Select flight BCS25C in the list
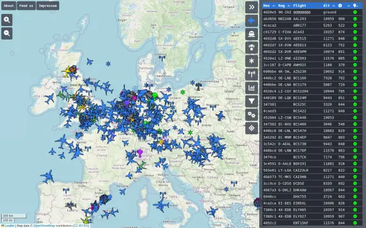Screen dimensions: 366x228 [312, 105]
